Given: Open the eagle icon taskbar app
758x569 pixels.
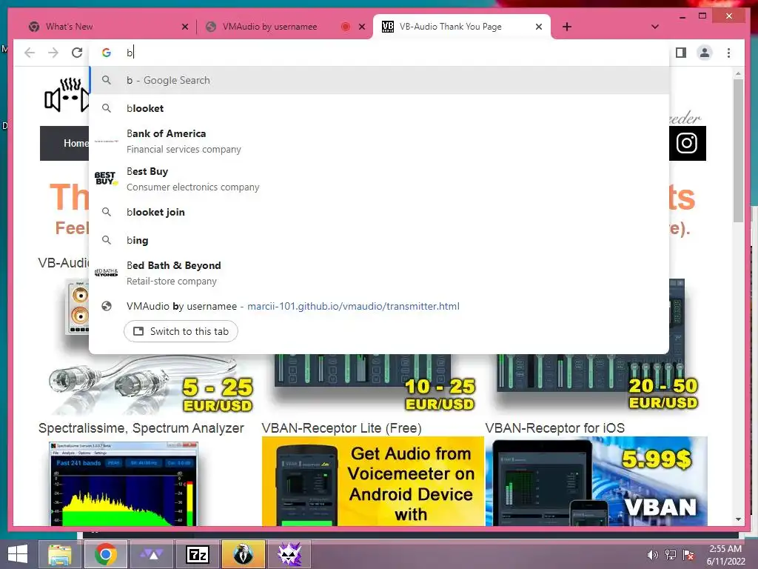Looking at the screenshot, I should 243,554.
